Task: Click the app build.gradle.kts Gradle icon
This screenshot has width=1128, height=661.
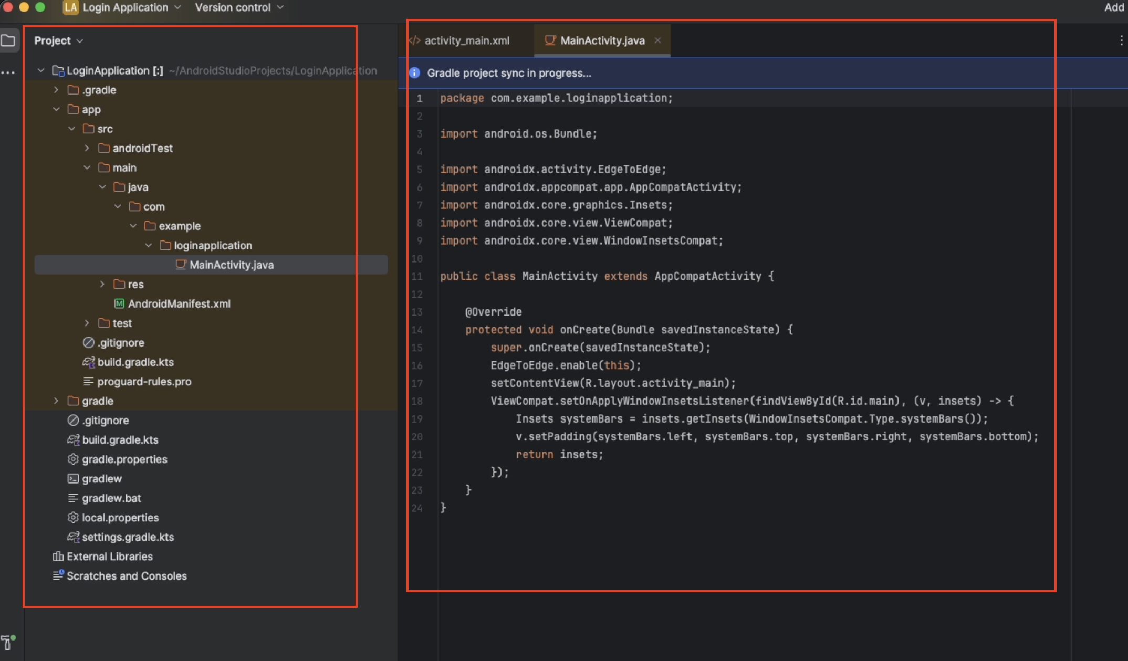Action: (88, 362)
